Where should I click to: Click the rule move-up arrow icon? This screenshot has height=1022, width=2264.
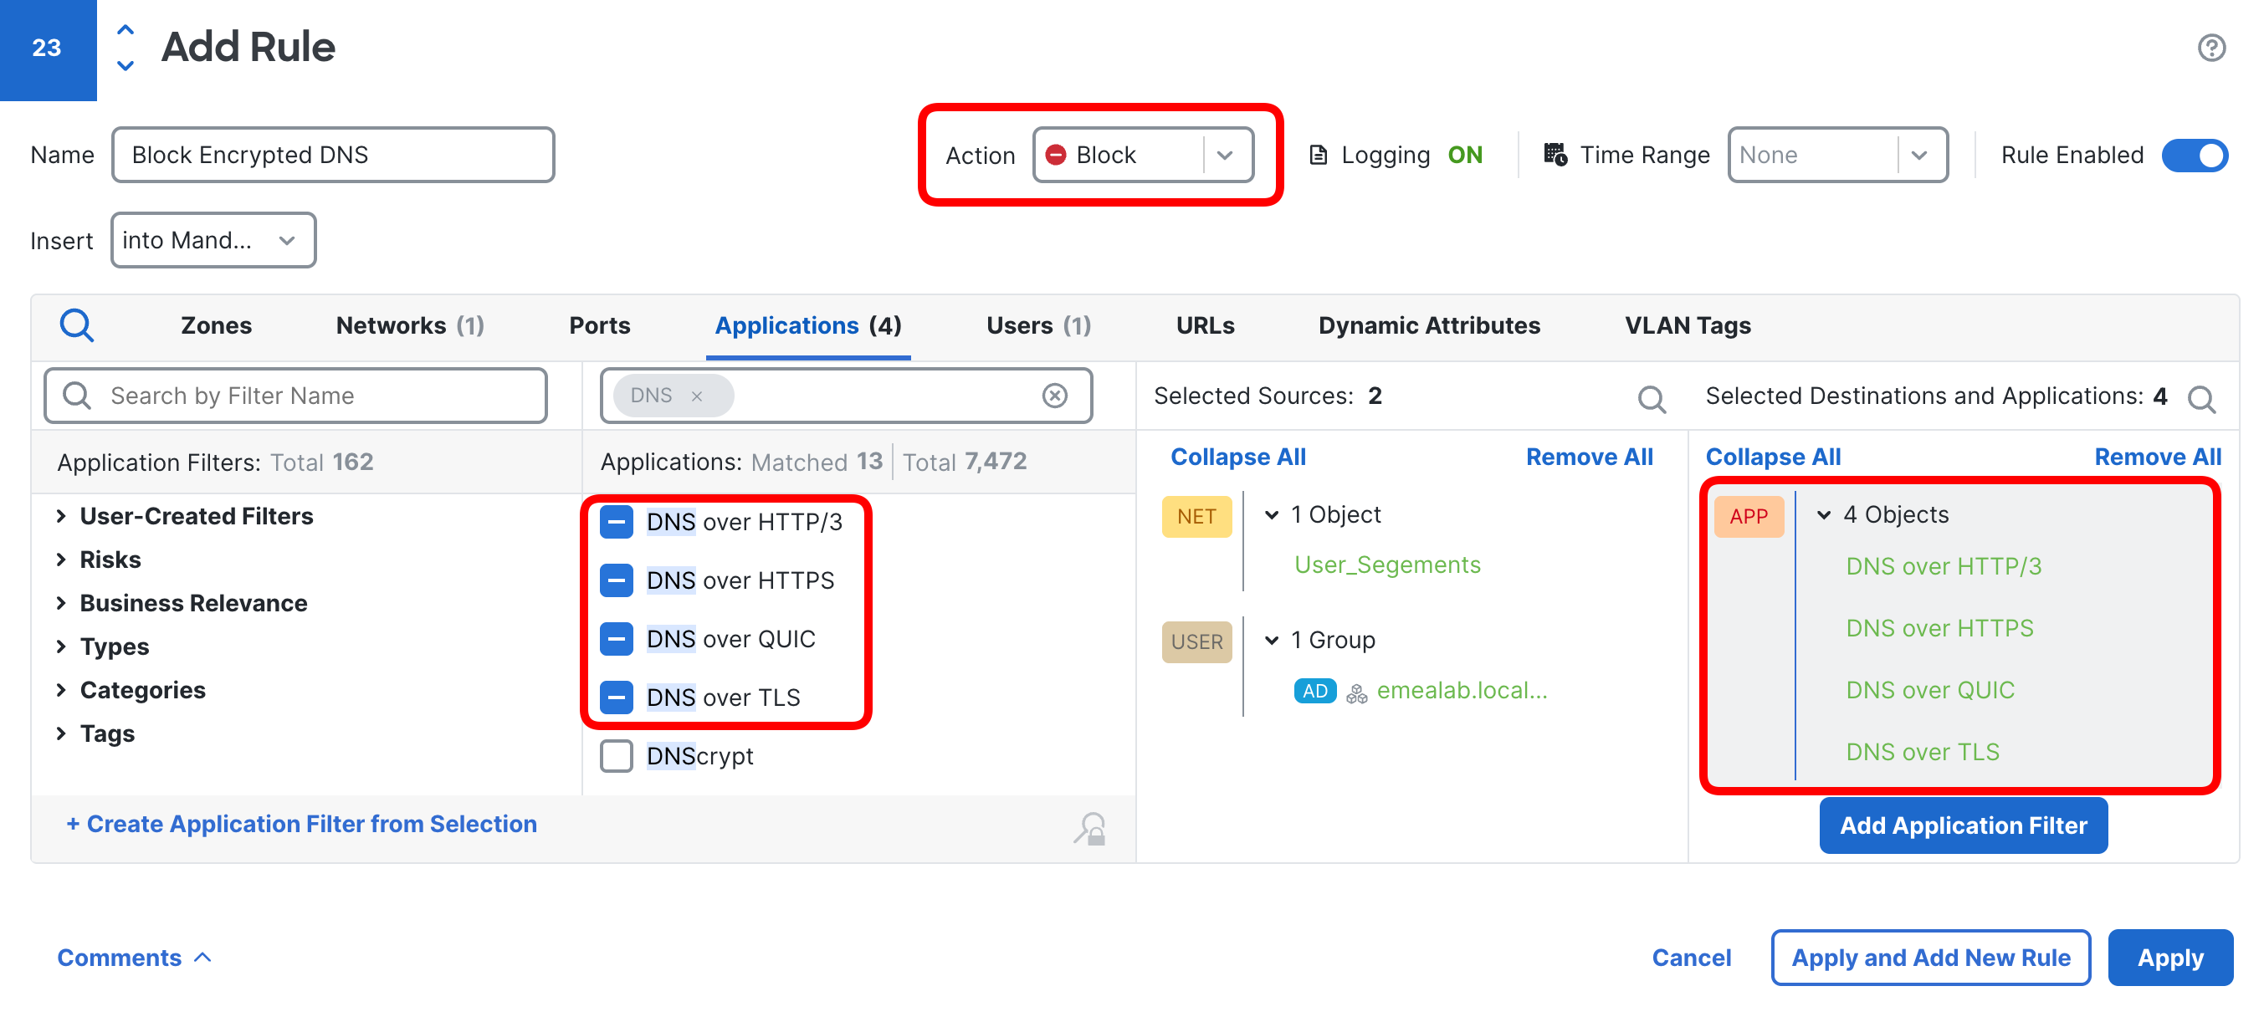coord(125,30)
